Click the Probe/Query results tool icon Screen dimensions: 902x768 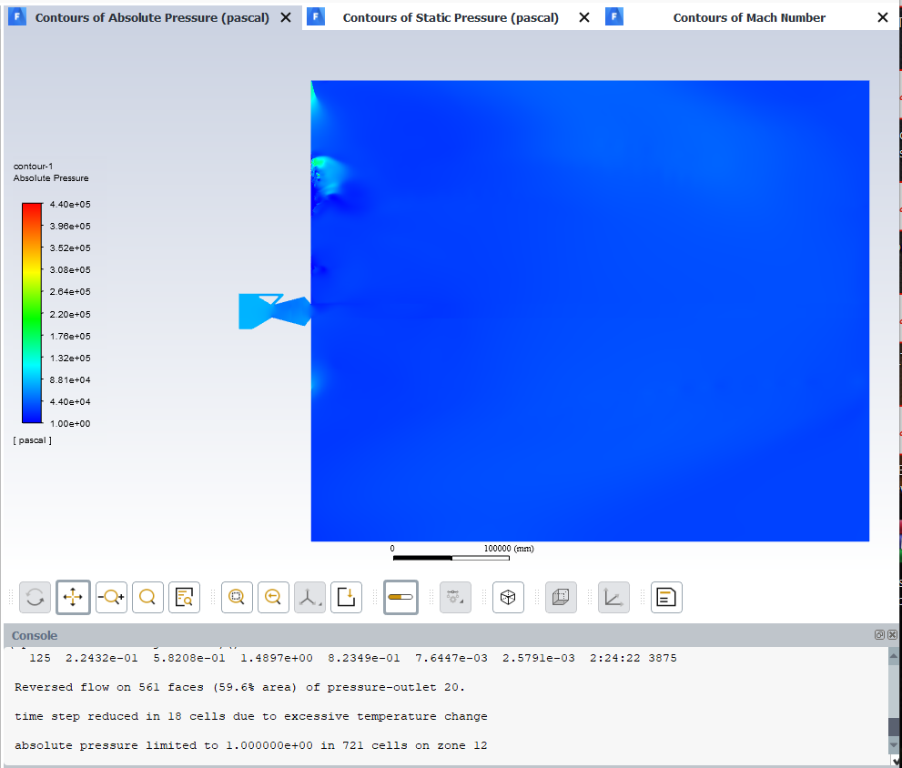184,597
